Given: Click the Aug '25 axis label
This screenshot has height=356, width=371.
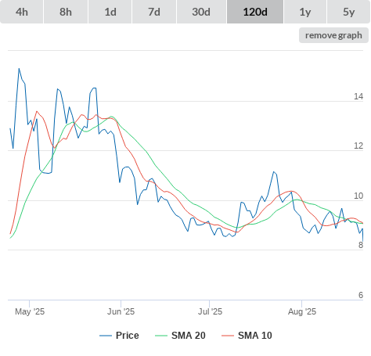Looking at the screenshot, I should point(302,311).
